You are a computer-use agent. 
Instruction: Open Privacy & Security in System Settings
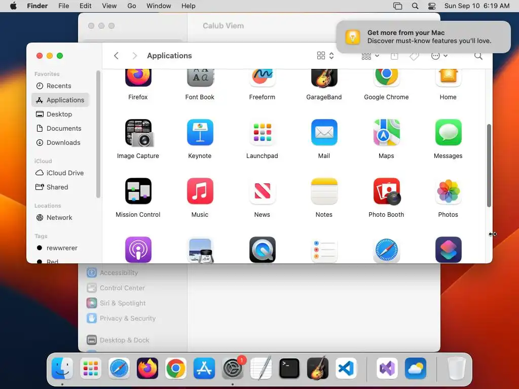[x=121, y=319]
